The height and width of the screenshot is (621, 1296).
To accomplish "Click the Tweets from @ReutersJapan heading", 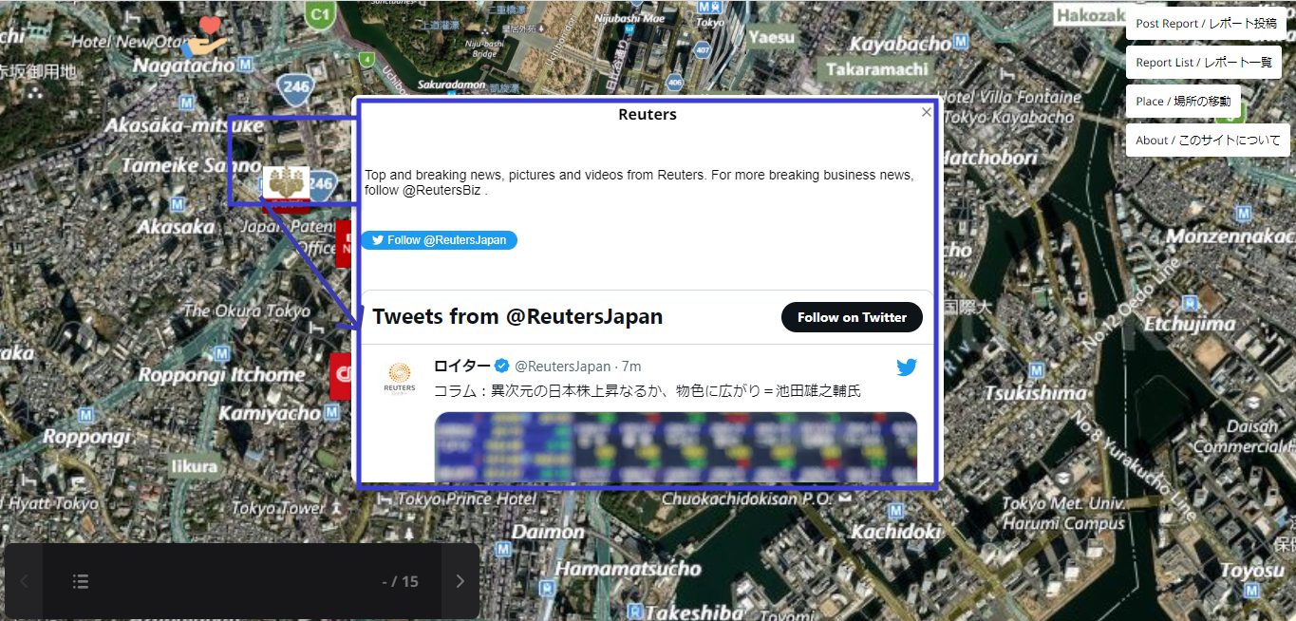I will coord(517,316).
